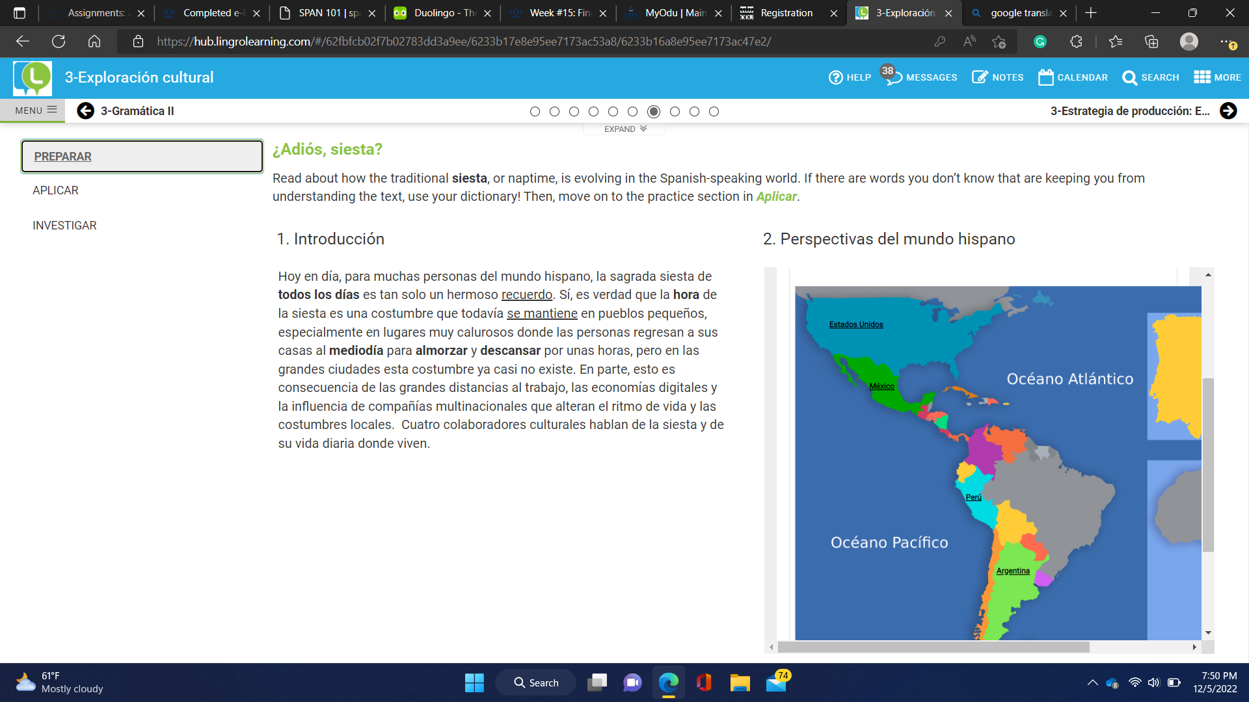Screen dimensions: 1249x702
Task: Open the More grid icon
Action: coord(1202,77)
